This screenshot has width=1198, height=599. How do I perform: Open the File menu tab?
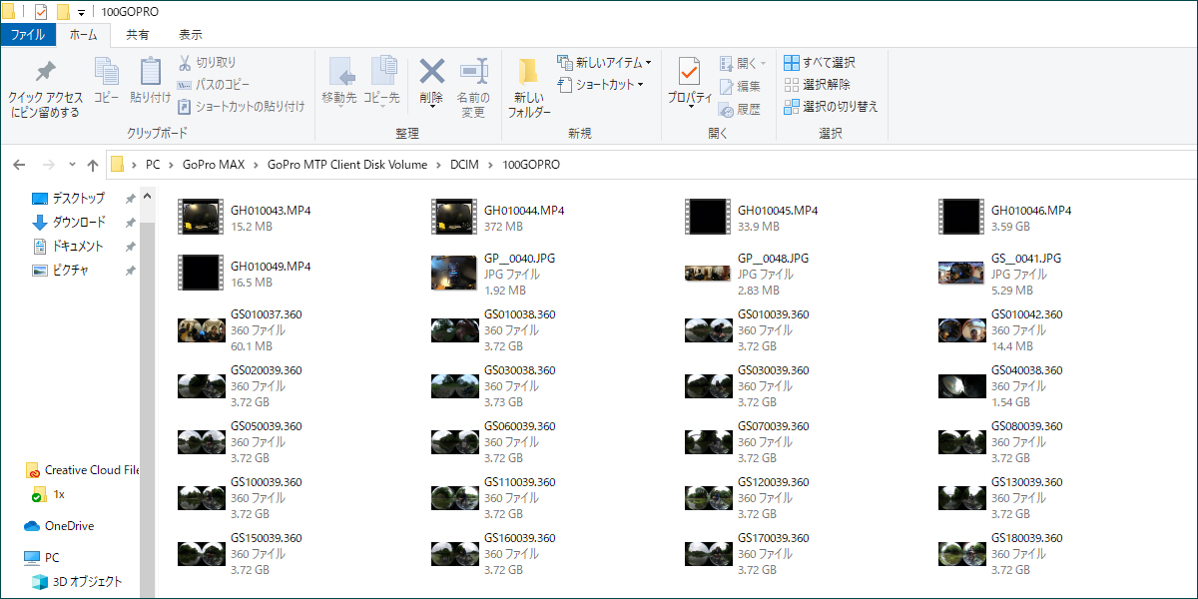pyautogui.click(x=27, y=35)
